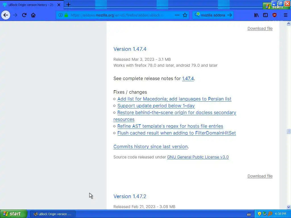Open the browser home page
This screenshot has width=291, height=218.
click(x=33, y=15)
